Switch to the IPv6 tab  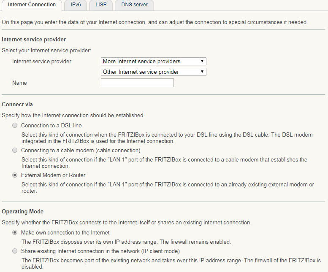pyautogui.click(x=76, y=5)
